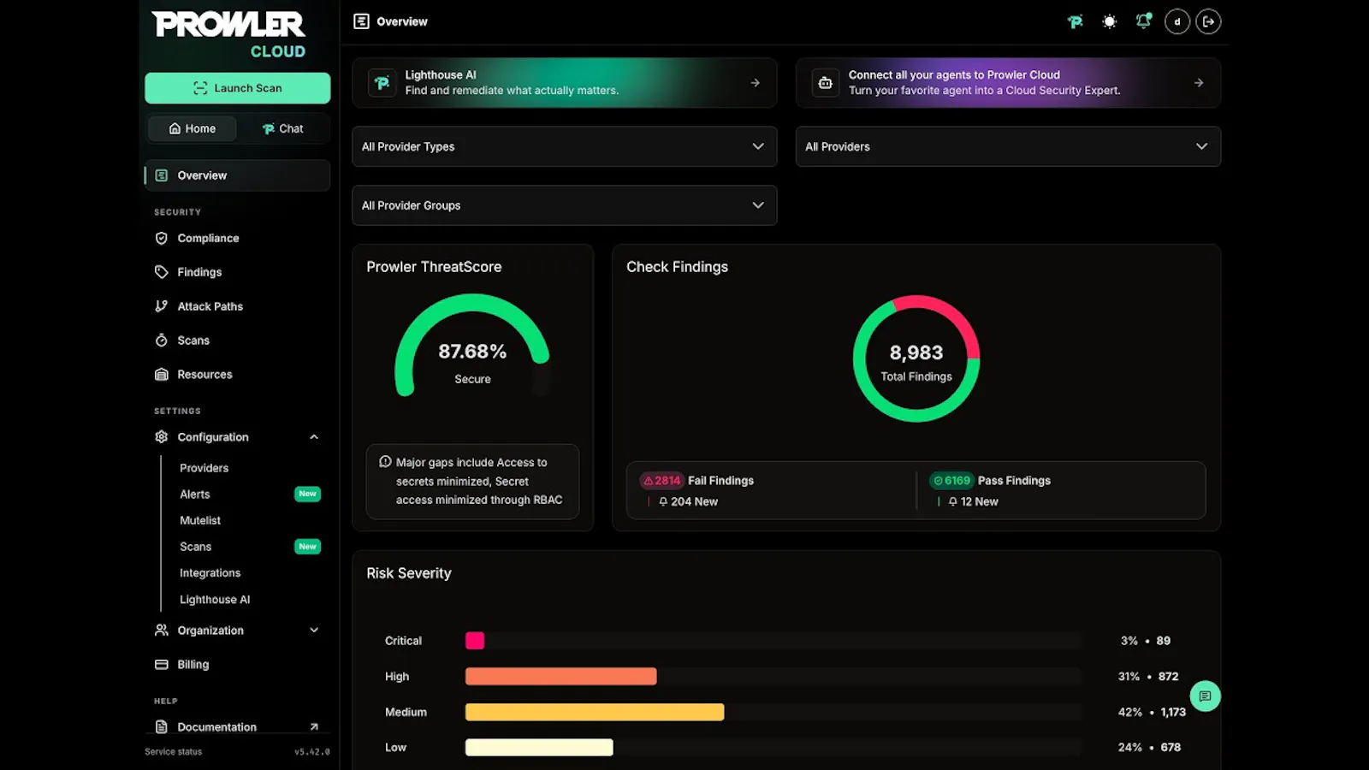
Task: Click the ThreatScore 87.68% gauge
Action: tap(472, 345)
